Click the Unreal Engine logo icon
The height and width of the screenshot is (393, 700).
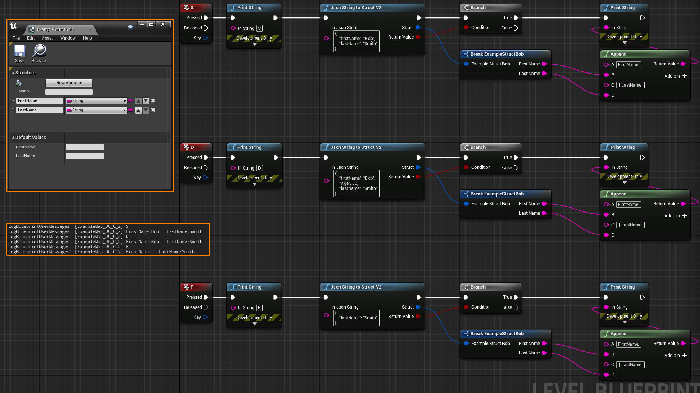(x=13, y=26)
